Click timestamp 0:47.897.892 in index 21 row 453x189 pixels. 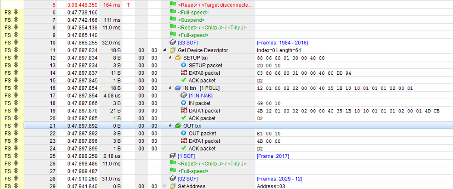pos(82,126)
